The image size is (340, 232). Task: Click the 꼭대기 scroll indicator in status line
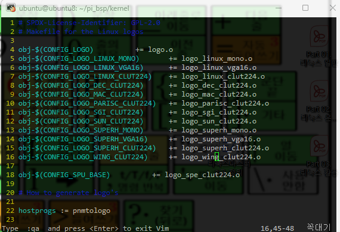tap(319, 227)
